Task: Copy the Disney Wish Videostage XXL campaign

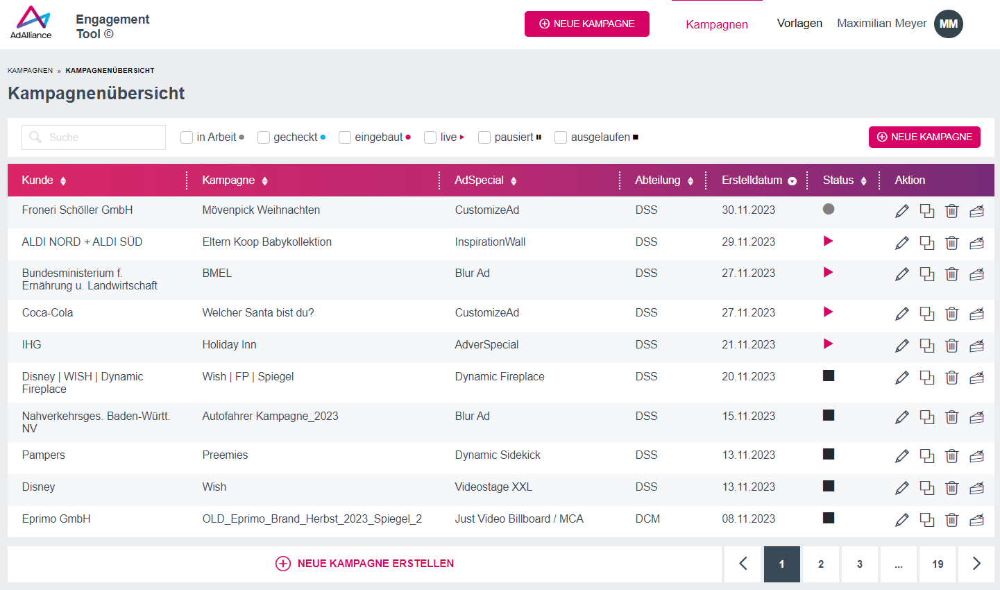Action: coord(926,488)
